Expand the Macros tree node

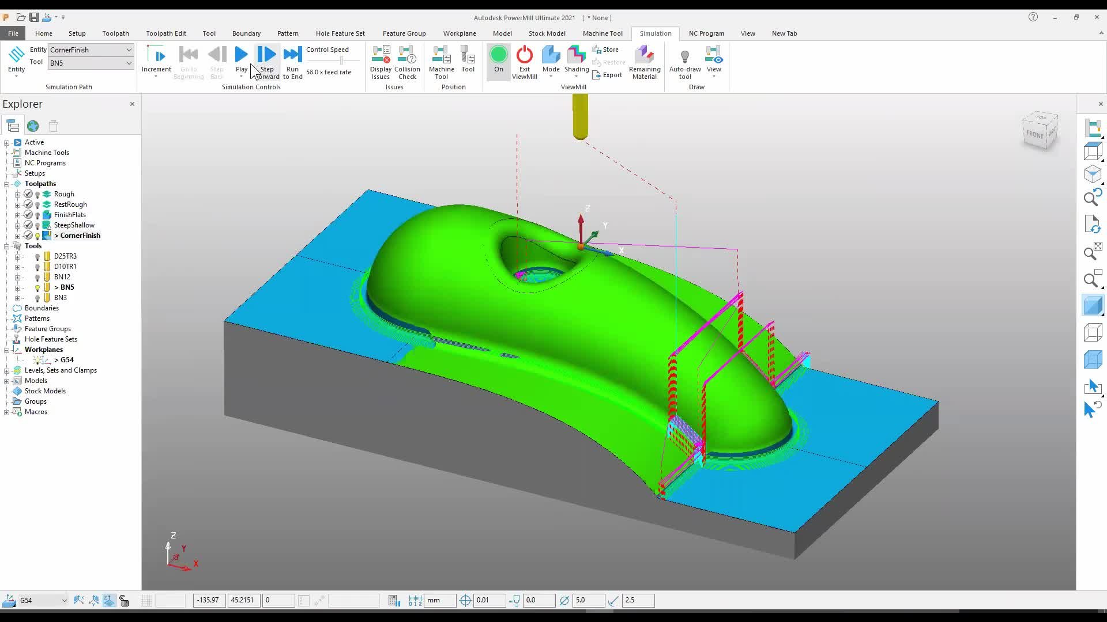[7, 412]
